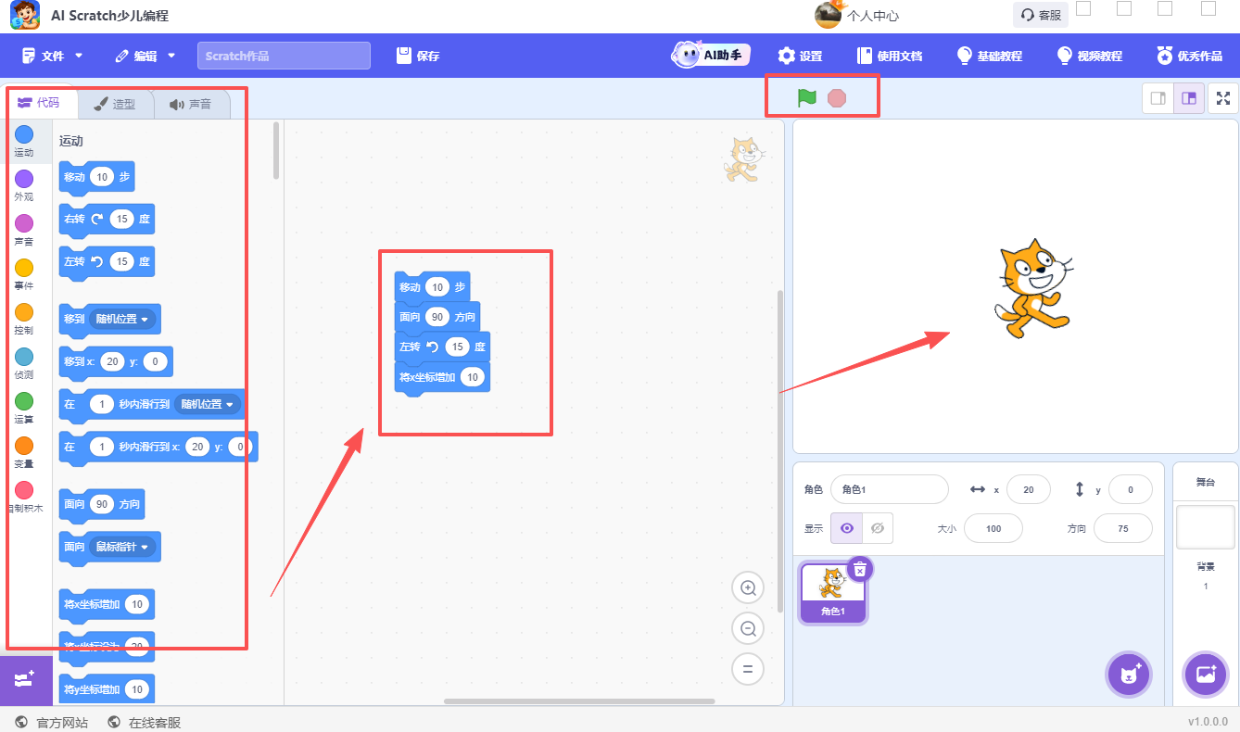
Task: Open the 在线客服 online support link
Action: pos(145,722)
